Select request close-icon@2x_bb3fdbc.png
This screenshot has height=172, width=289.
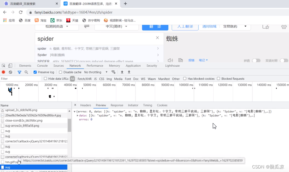click(34, 120)
